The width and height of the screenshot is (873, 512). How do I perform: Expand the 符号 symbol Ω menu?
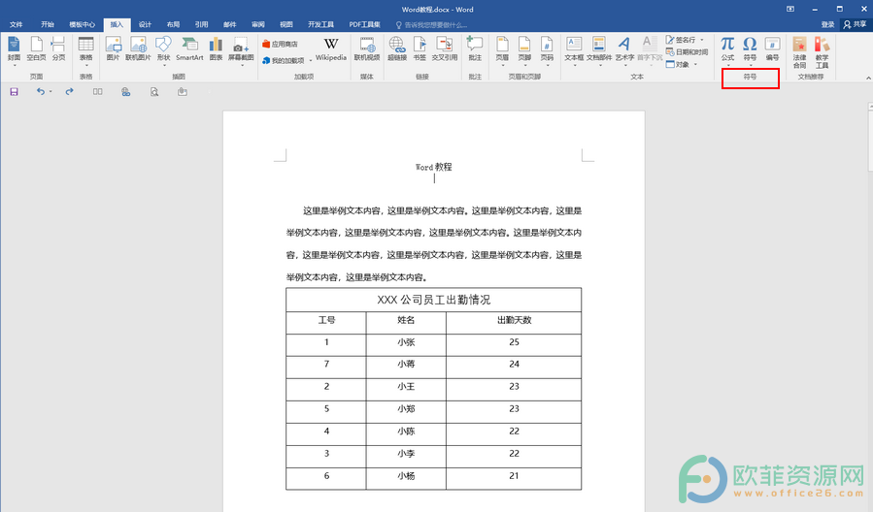tap(750, 65)
